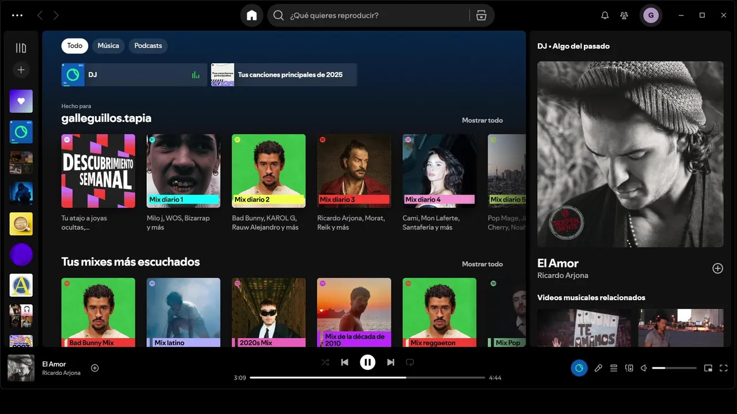Open the yellow podcast cover in sidebar

[x=21, y=224]
